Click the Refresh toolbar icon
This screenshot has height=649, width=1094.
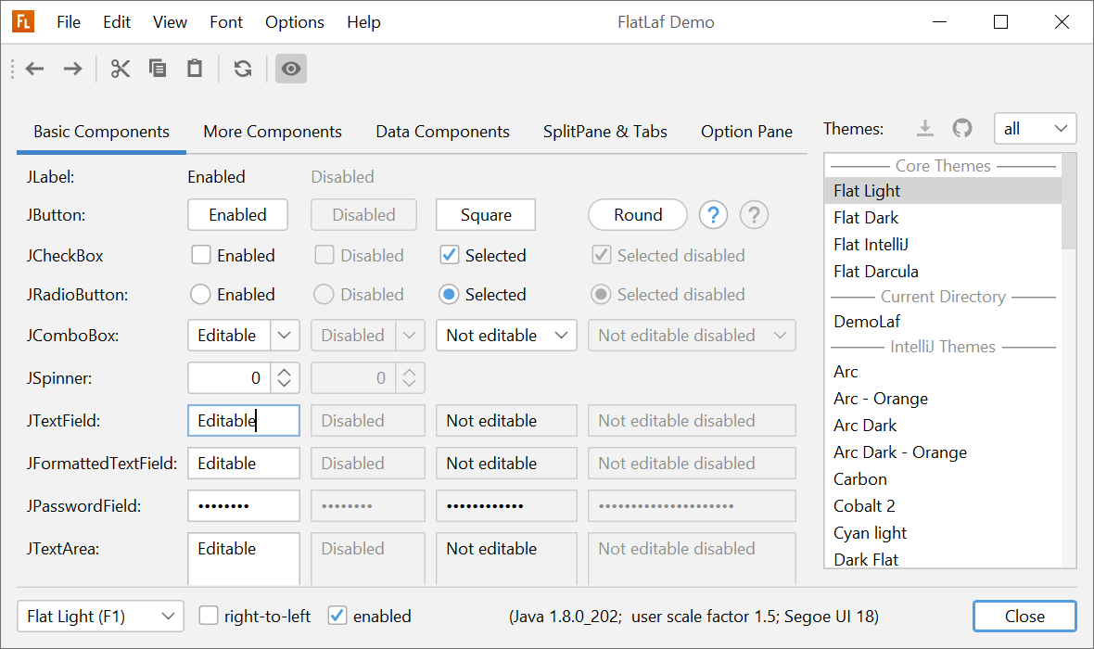click(x=243, y=69)
